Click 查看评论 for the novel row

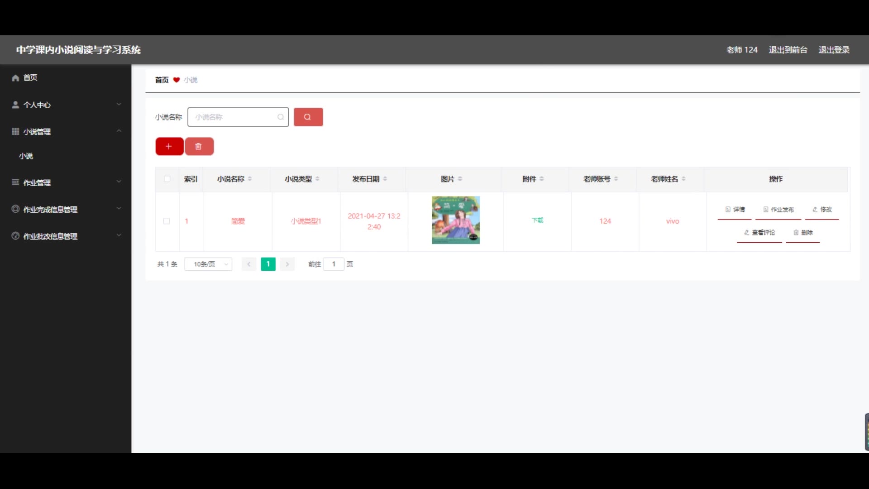(x=759, y=233)
